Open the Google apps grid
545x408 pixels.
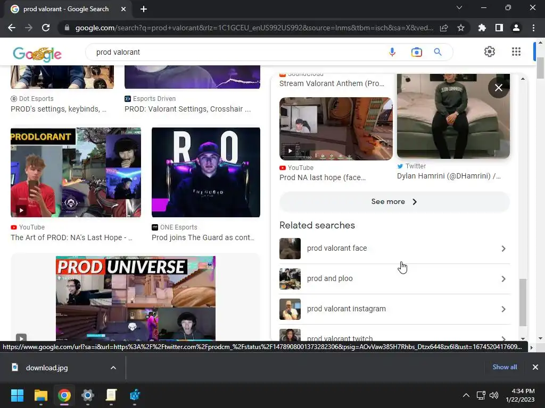(x=516, y=52)
